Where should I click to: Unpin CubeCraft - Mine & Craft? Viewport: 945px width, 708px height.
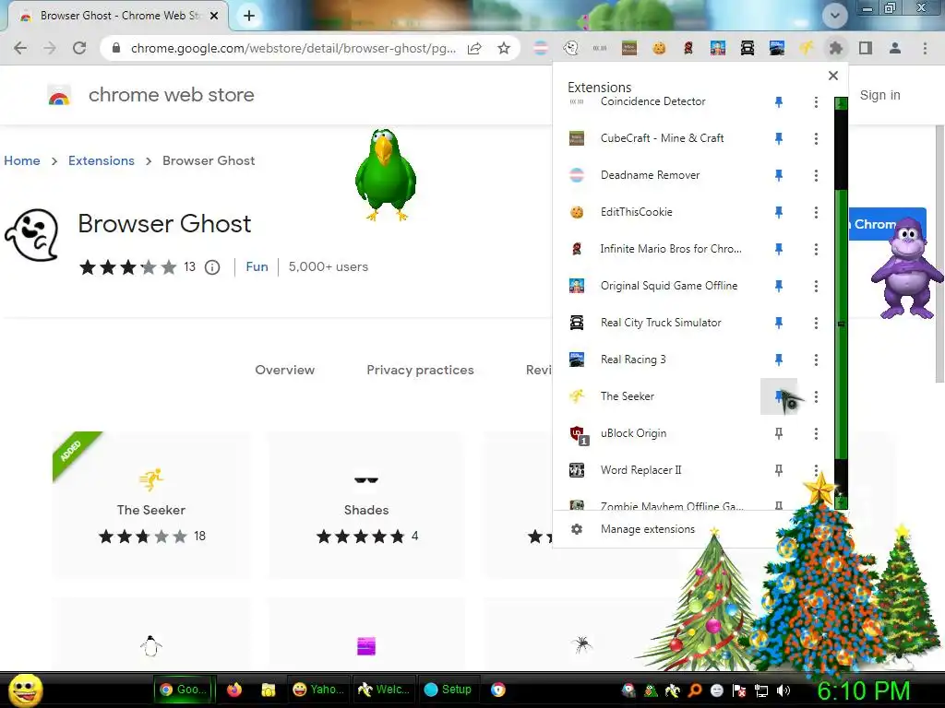click(779, 138)
